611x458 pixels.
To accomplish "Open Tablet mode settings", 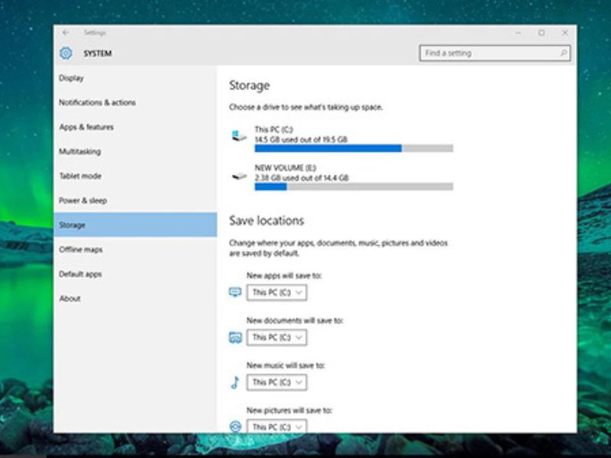I will [135, 176].
